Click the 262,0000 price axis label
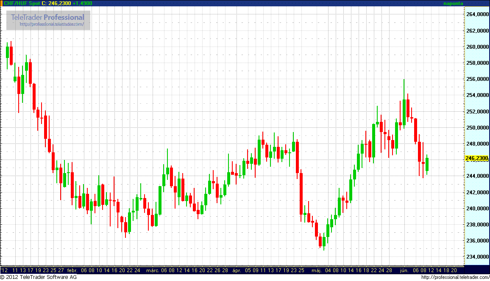 477,30
